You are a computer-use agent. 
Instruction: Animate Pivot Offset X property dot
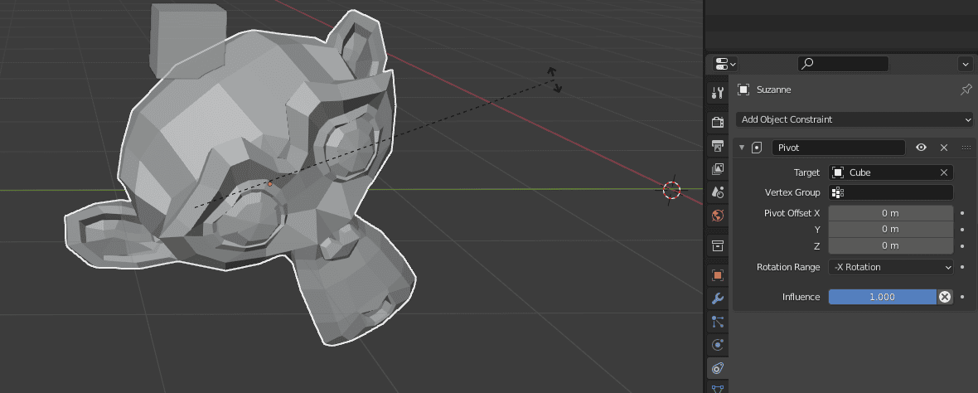coord(961,213)
